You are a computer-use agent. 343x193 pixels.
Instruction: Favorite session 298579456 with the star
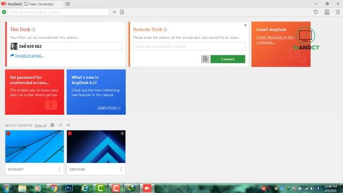point(122,133)
